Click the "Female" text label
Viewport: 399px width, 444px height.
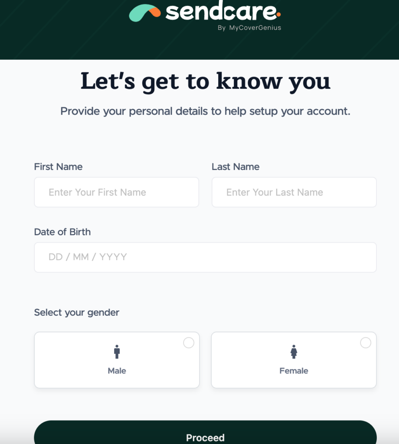(294, 371)
